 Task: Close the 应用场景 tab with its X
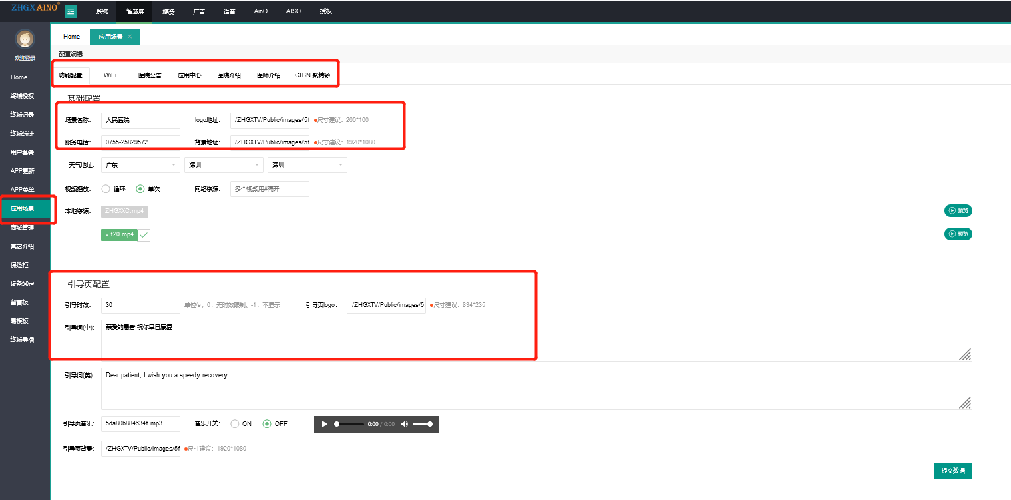coord(130,37)
